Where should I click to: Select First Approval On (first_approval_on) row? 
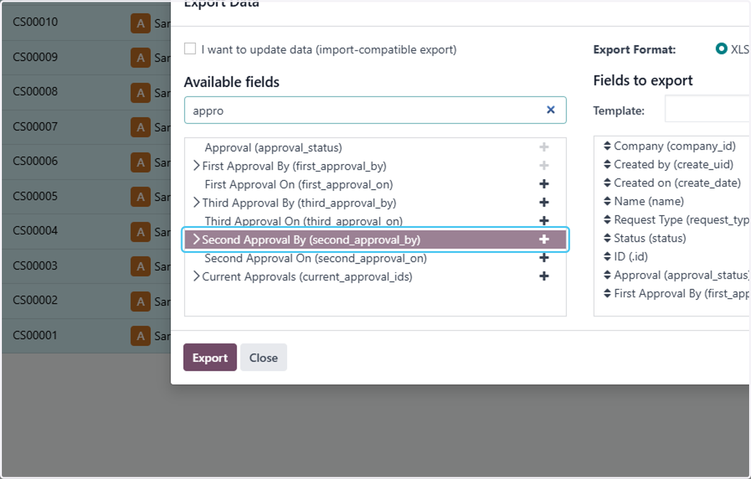[x=375, y=184]
